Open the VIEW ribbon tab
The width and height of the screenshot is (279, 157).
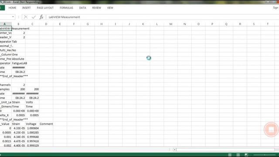(x=110, y=8)
